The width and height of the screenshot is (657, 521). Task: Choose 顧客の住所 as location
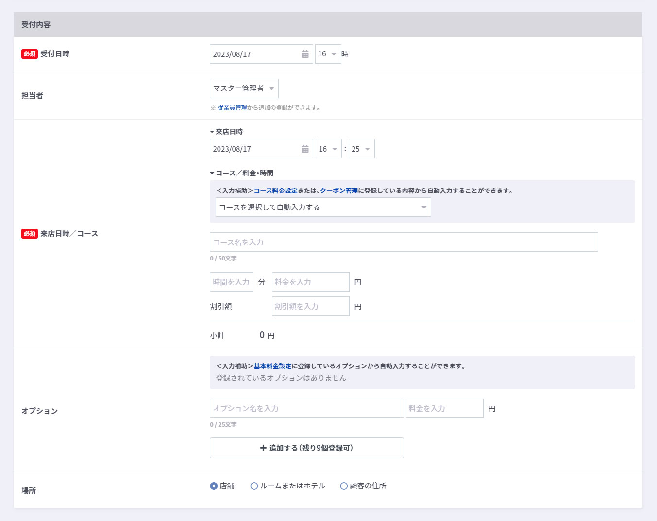coord(344,486)
